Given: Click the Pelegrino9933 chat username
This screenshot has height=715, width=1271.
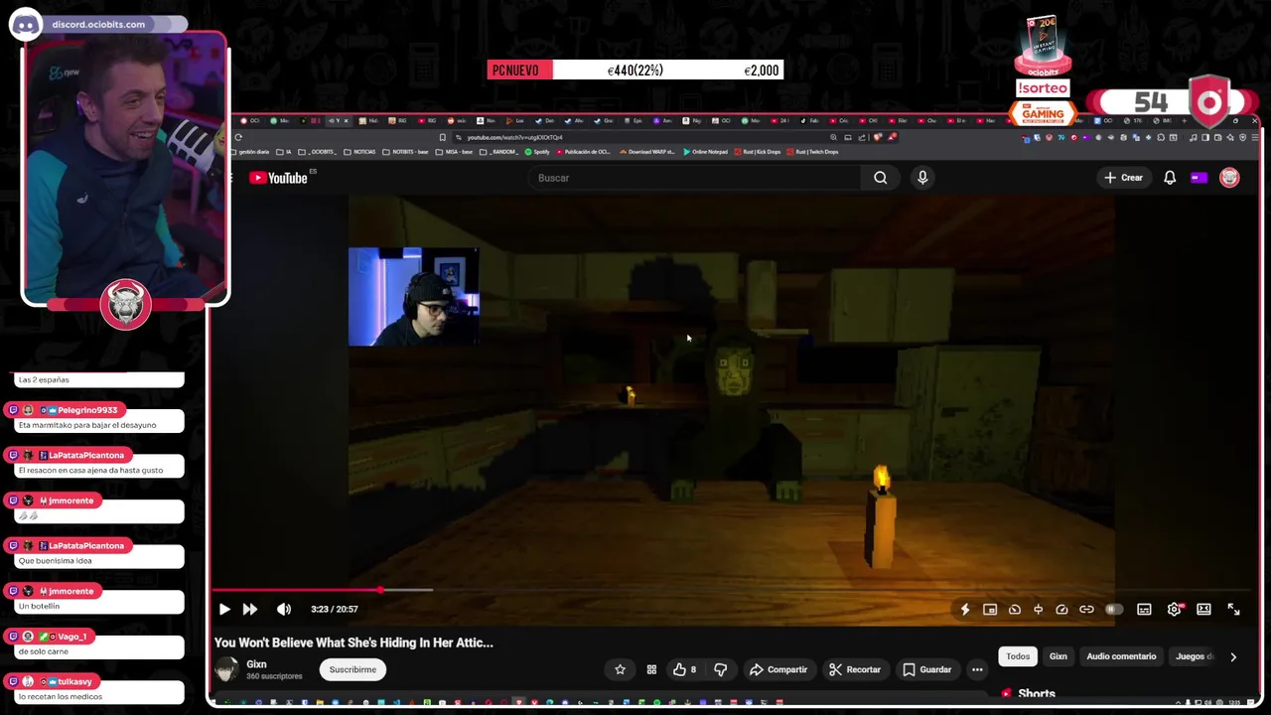Looking at the screenshot, I should pos(87,410).
